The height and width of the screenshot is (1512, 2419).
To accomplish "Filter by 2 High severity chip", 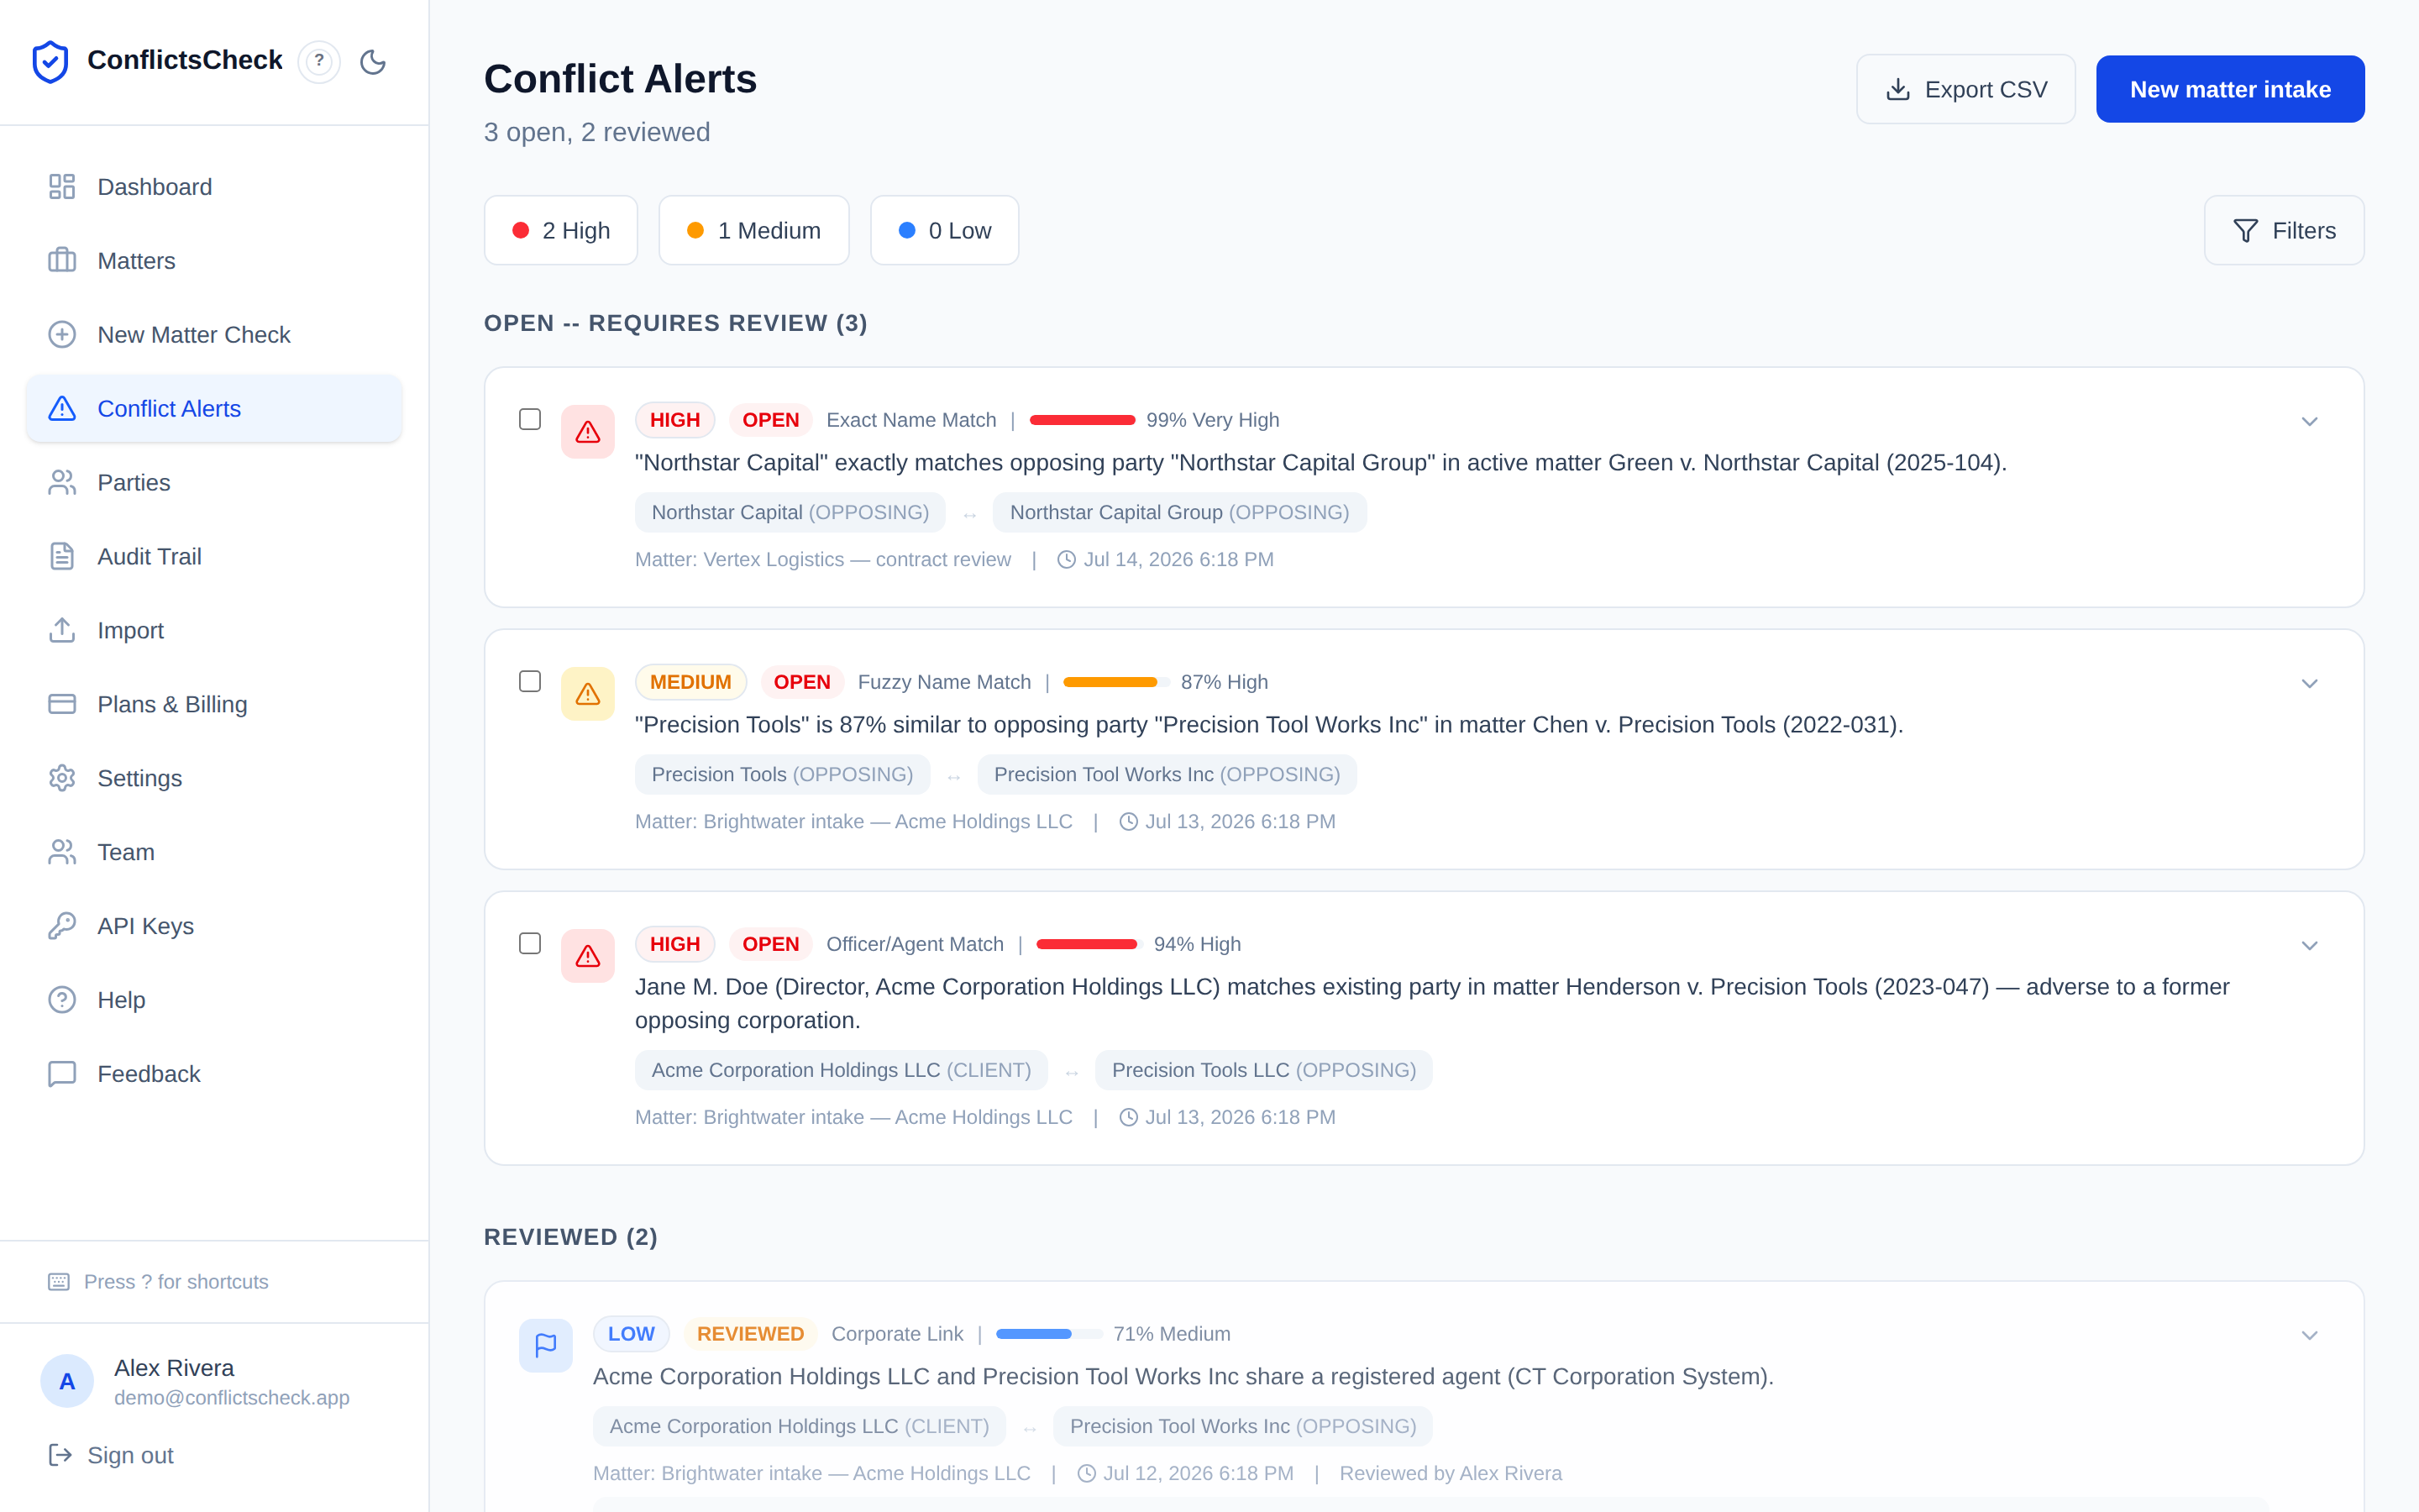I will tap(561, 231).
